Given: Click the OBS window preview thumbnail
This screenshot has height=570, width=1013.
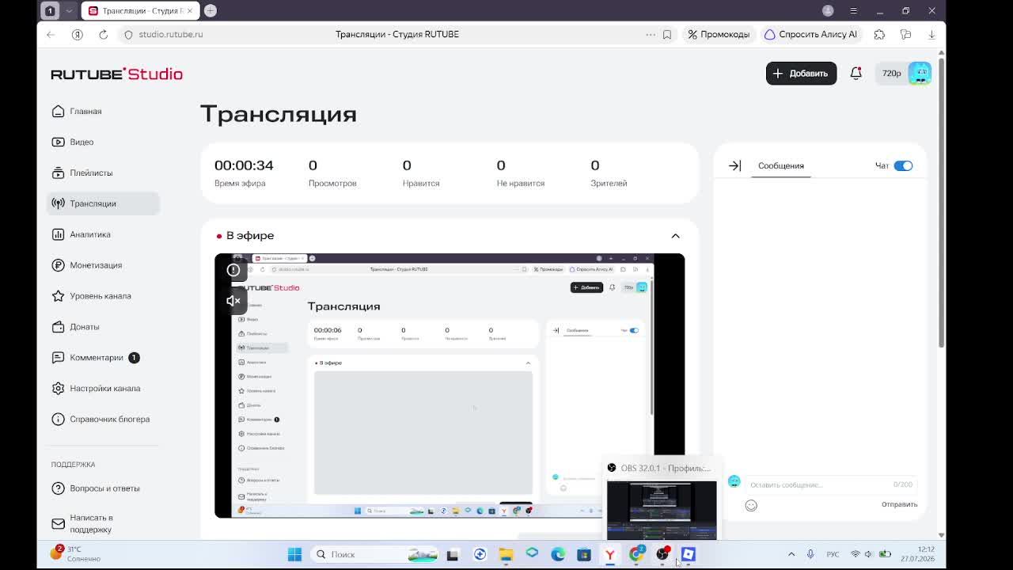Looking at the screenshot, I should [662, 510].
